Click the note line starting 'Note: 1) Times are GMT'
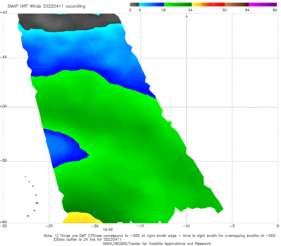Image resolution: width=281 pixels, height=246 pixels. [x=159, y=236]
